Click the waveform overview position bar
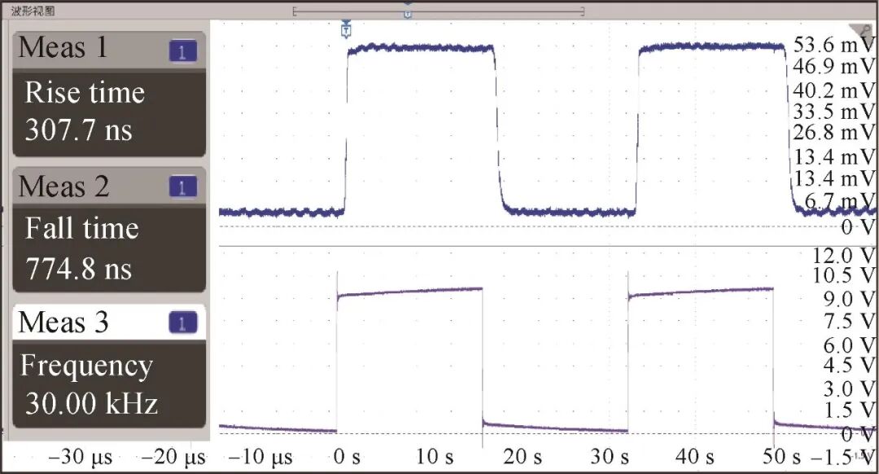879x474 pixels. (439, 11)
